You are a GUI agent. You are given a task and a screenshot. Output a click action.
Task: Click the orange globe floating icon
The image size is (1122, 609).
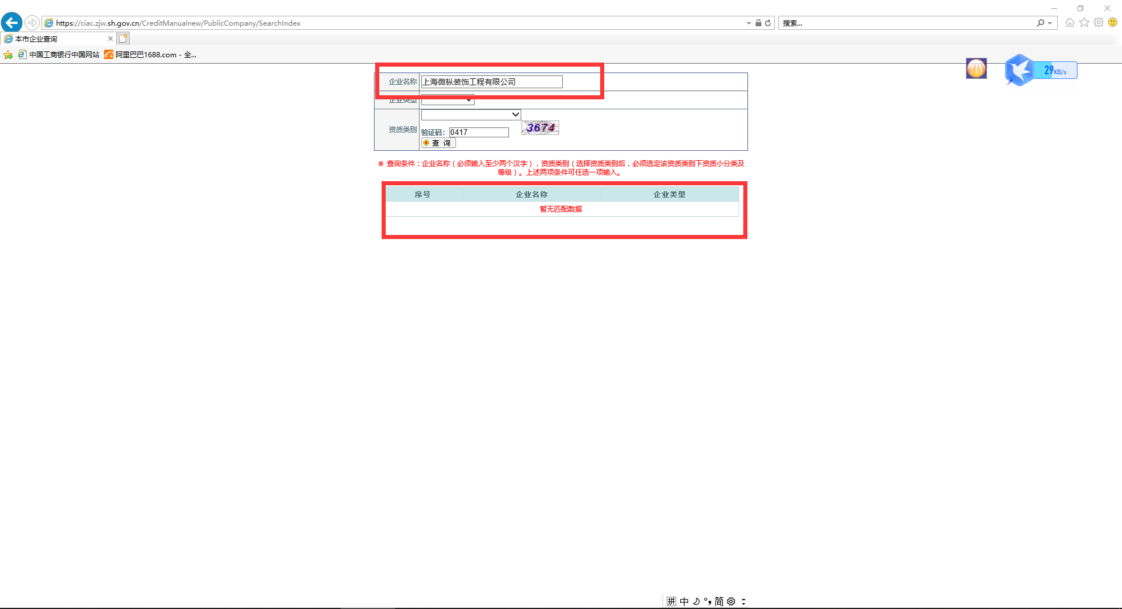coord(976,68)
